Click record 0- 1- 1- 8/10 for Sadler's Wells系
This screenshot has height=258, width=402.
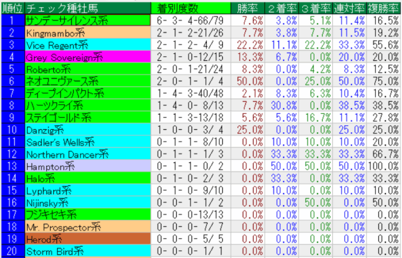pyautogui.click(x=191, y=142)
